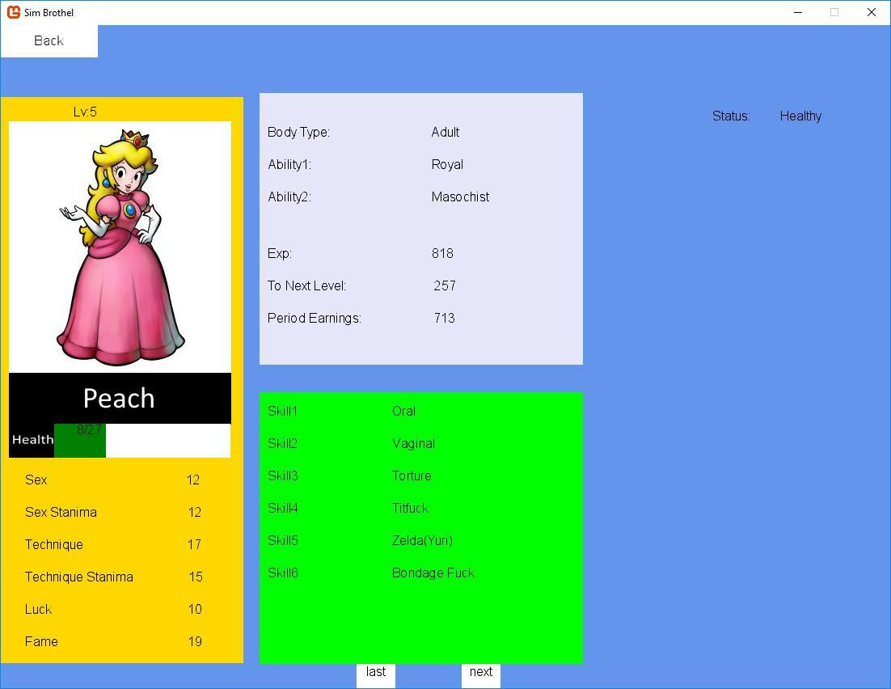Click the Body Type label
Screen dimensions: 891x689
pyautogui.click(x=298, y=133)
